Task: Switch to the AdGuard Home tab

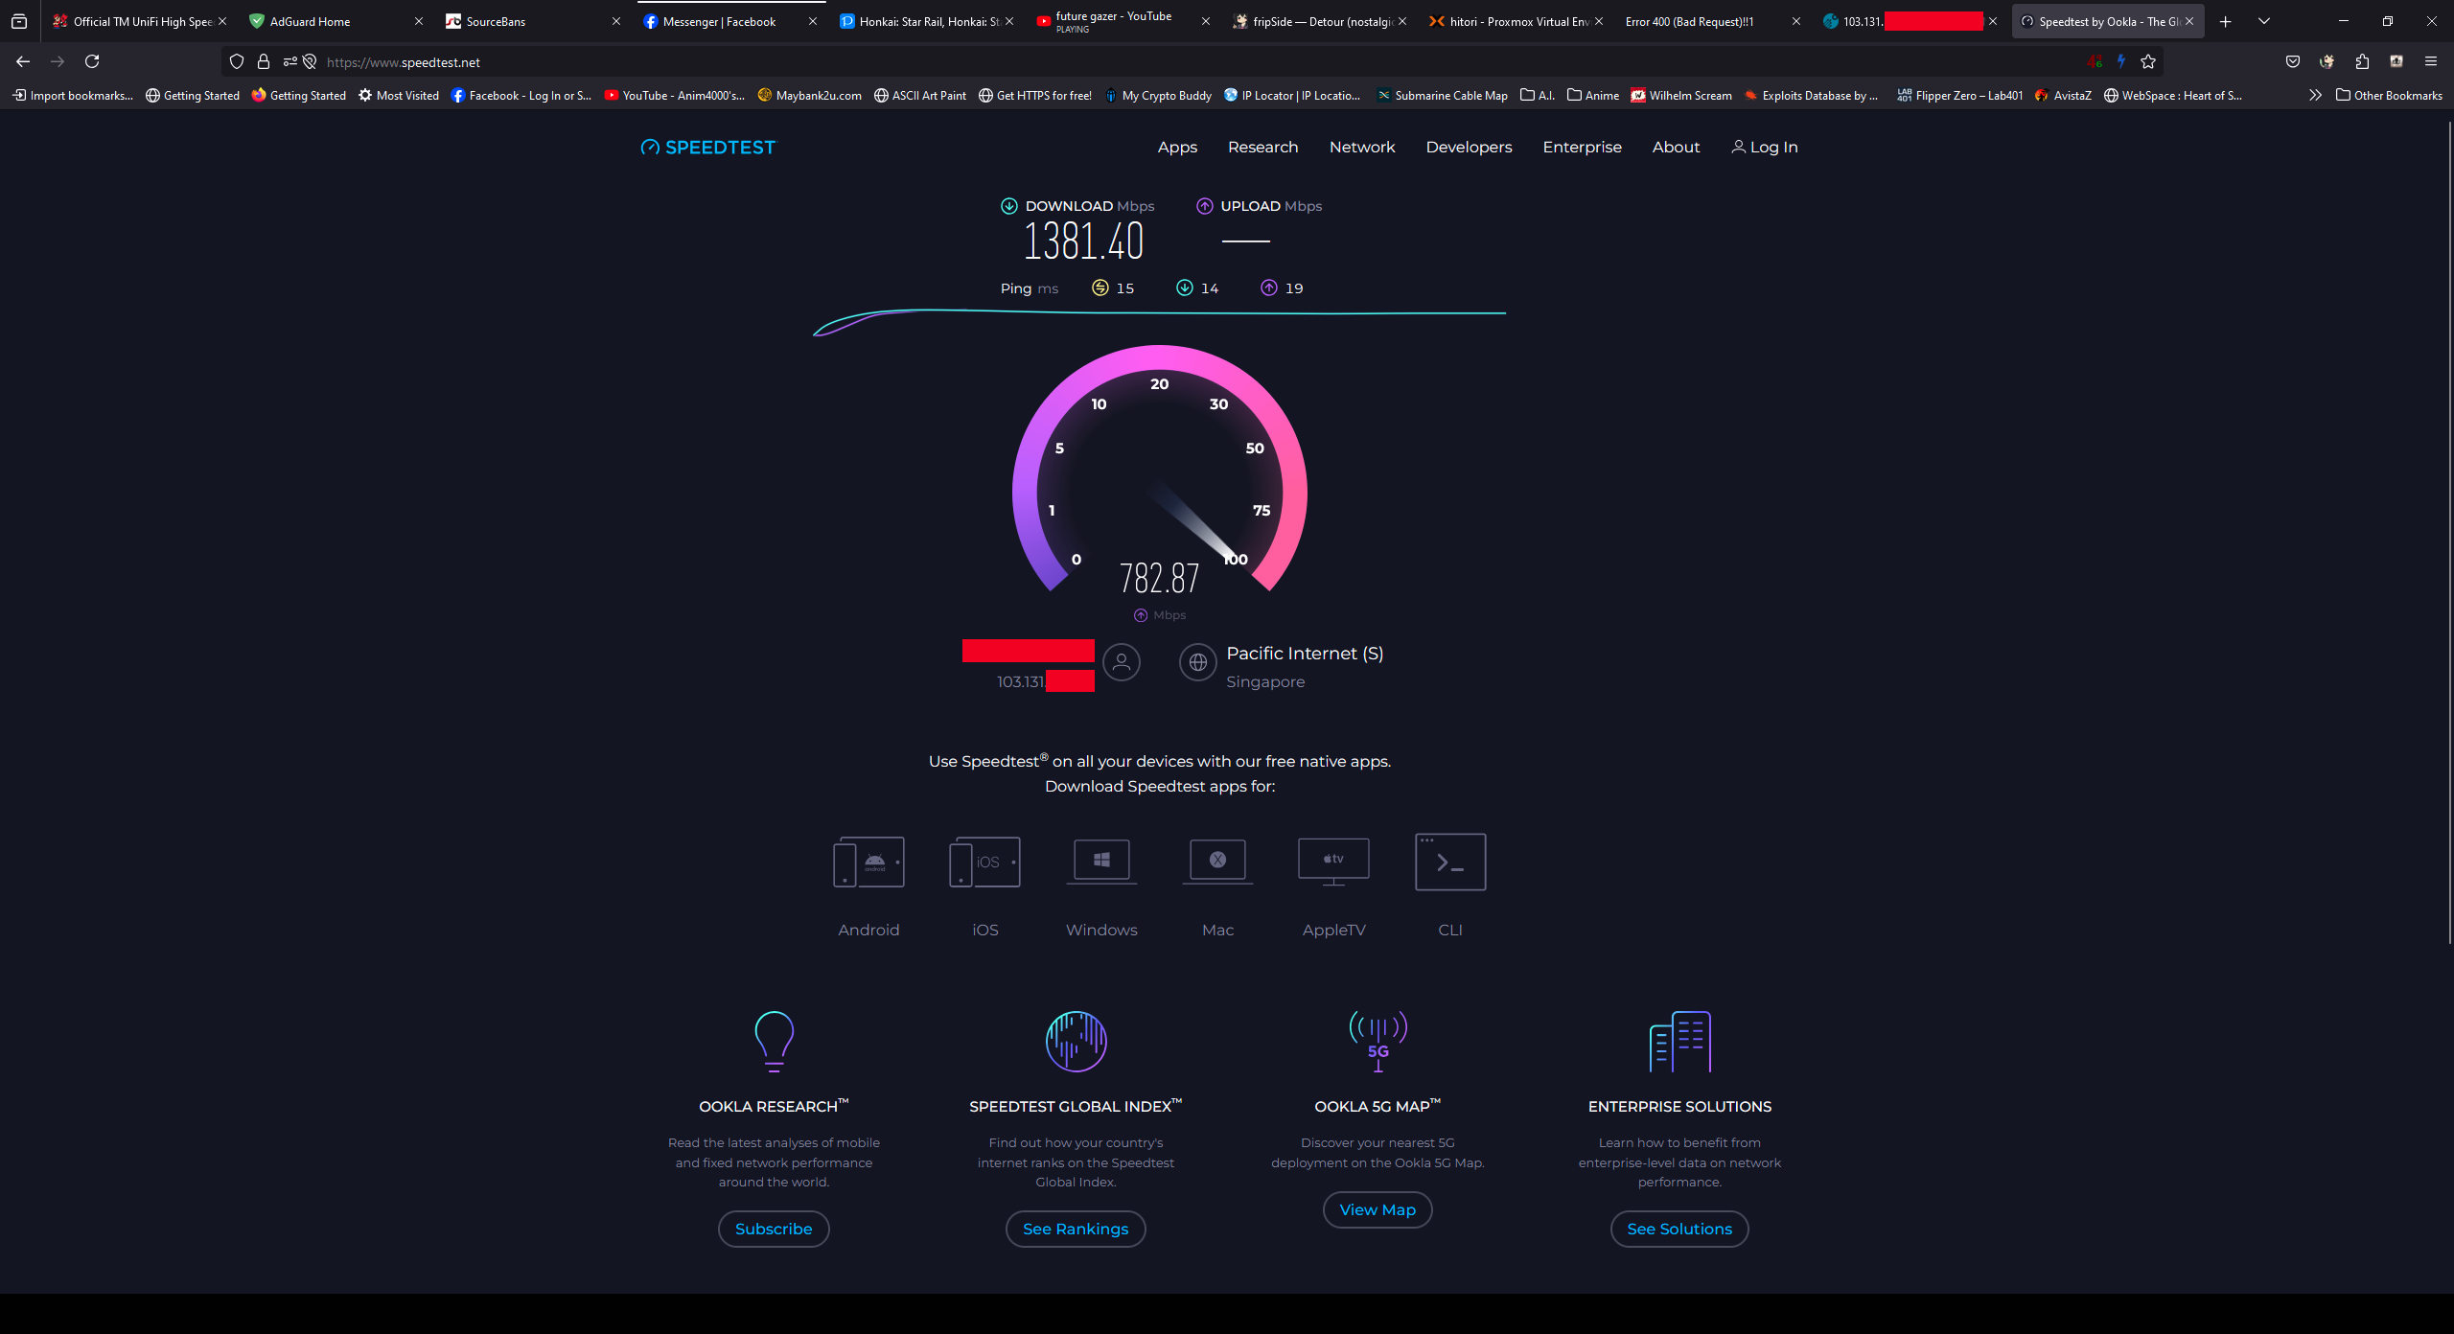Action: pyautogui.click(x=336, y=21)
